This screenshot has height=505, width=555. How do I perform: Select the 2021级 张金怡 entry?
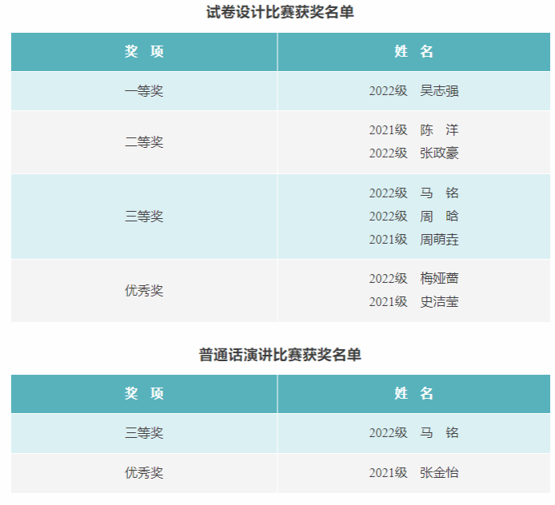click(413, 473)
